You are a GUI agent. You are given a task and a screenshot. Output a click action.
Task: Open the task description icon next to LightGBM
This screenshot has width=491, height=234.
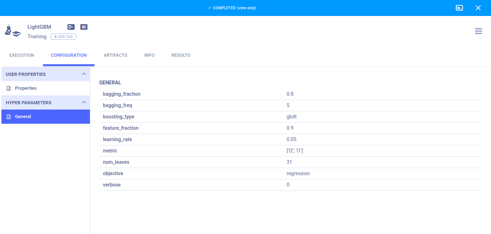tap(71, 27)
